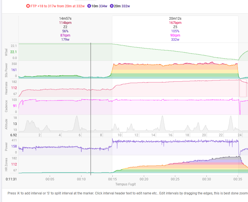Click the 0:11:31 current time readout

click(x=11, y=179)
